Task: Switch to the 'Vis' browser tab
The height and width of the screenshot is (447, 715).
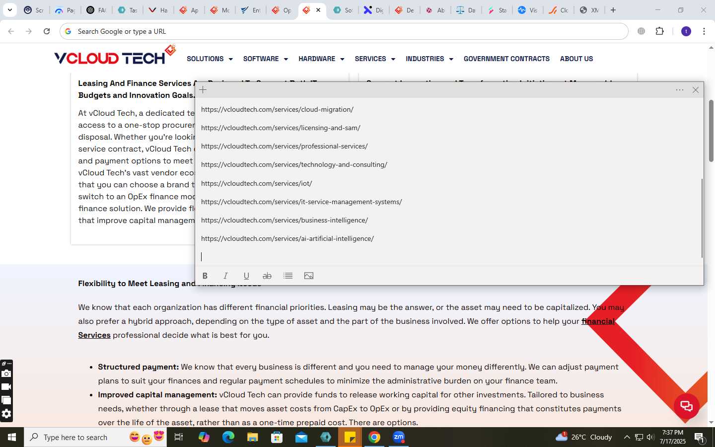Action: click(527, 10)
